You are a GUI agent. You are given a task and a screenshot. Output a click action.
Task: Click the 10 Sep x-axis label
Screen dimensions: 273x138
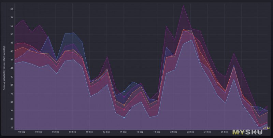(x=89, y=132)
